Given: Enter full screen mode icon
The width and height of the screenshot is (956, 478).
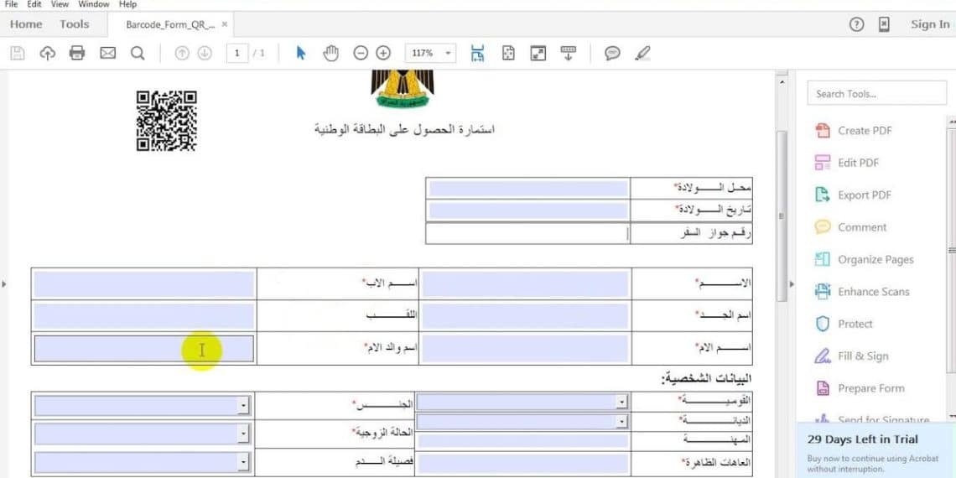Looking at the screenshot, I should [x=538, y=53].
